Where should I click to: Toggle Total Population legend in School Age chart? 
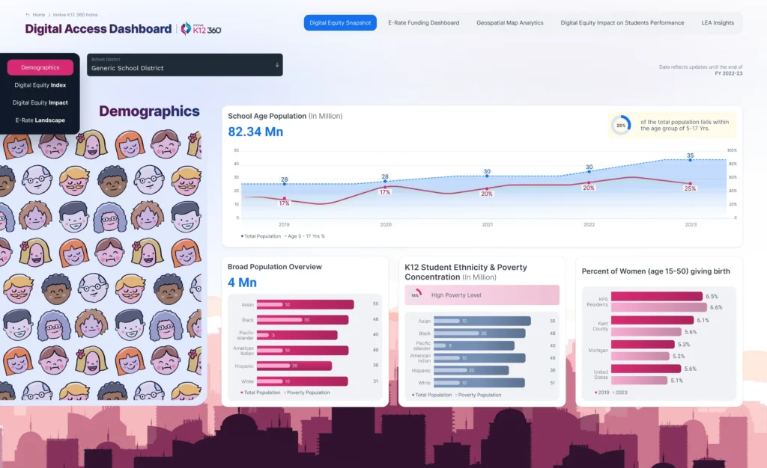tap(260, 235)
